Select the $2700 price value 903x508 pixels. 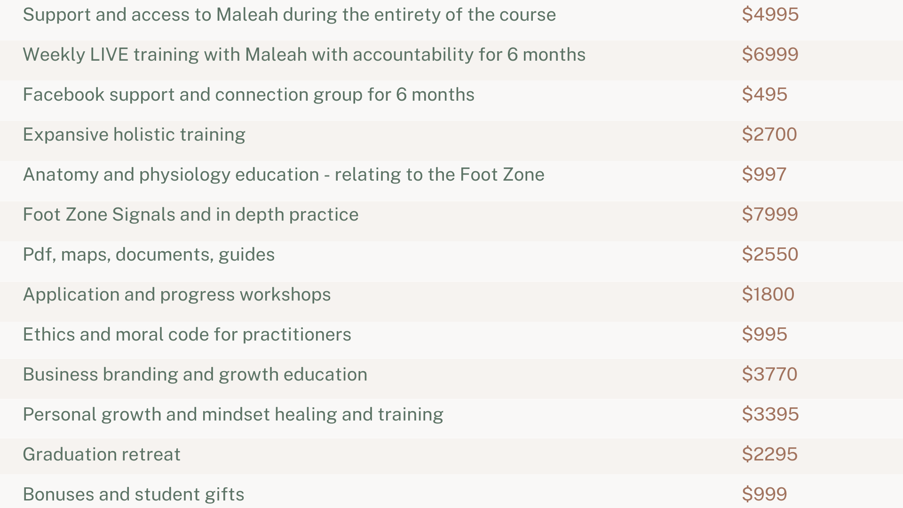(x=769, y=135)
